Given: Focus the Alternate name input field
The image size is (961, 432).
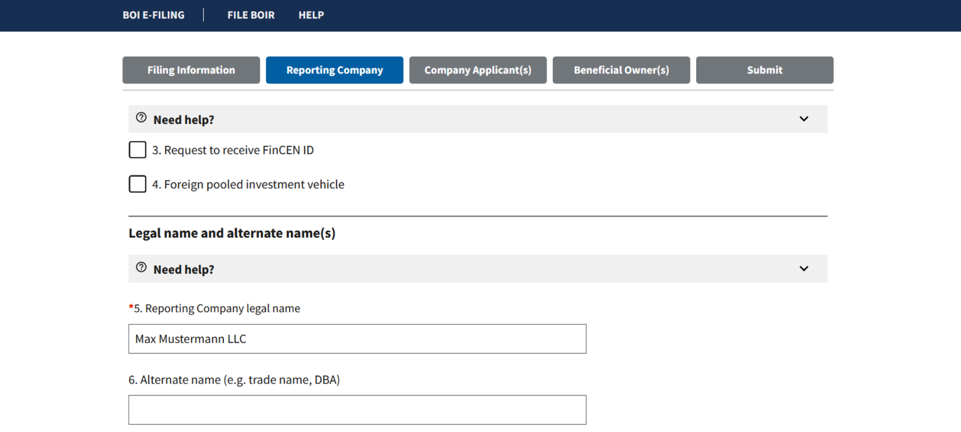Looking at the screenshot, I should point(357,410).
